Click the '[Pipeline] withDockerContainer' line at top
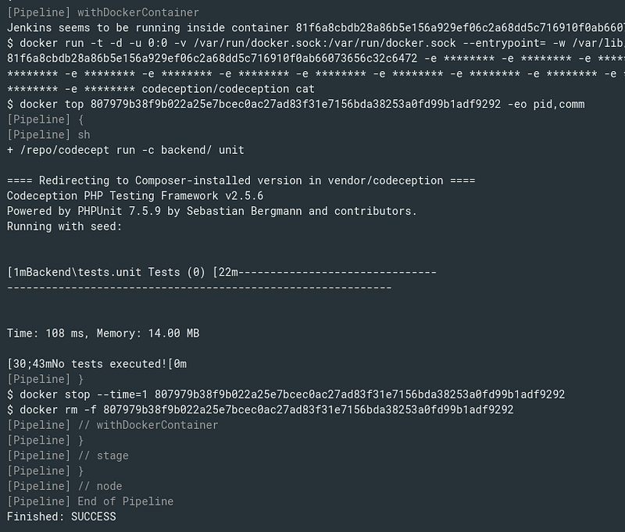This screenshot has width=625, height=532. pyautogui.click(x=103, y=12)
